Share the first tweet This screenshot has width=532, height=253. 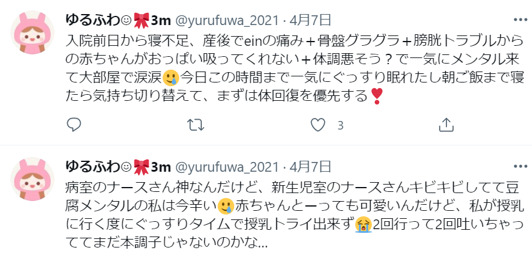(x=446, y=125)
